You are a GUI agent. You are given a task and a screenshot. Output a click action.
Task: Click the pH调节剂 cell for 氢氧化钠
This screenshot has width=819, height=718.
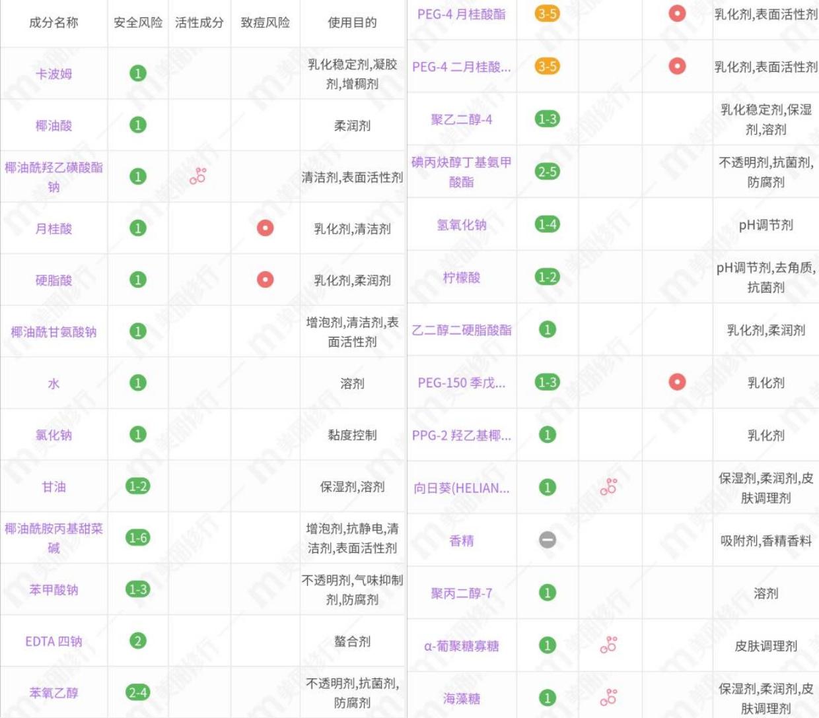pyautogui.click(x=766, y=225)
